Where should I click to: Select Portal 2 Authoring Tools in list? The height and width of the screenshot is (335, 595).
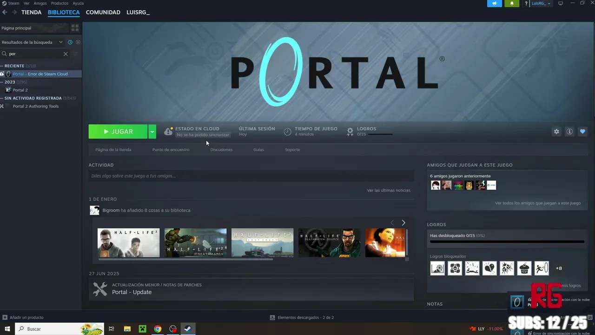(36, 106)
